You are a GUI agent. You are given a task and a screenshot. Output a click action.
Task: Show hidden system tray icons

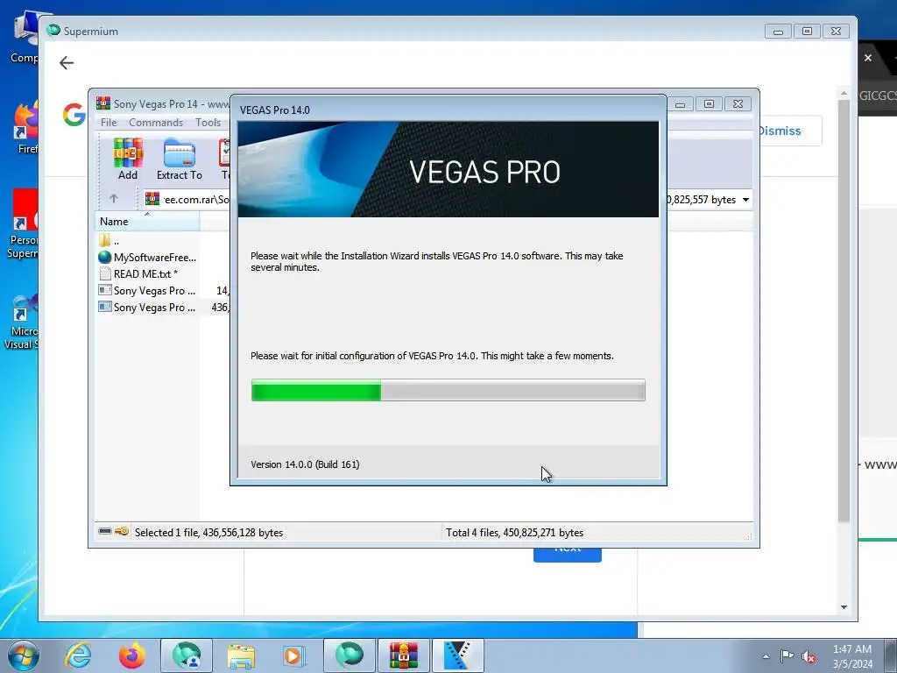tap(766, 656)
